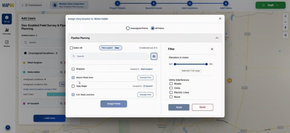Click the Map assignment button
Image resolution: width=290 pixels, height=133 pixels.
pyautogui.click(x=63, y=85)
